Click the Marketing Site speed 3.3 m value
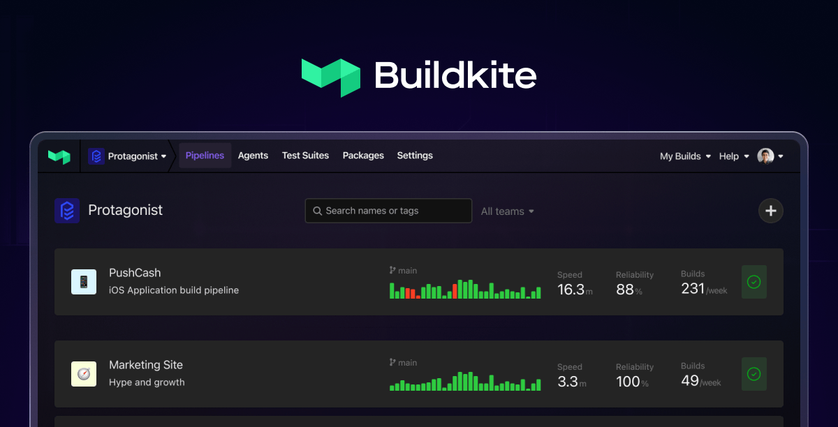 (x=571, y=382)
